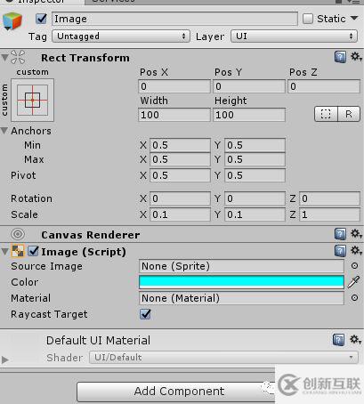Open Image script help reference
Image resolution: width=364 pixels, height=404 pixels.
(x=340, y=251)
